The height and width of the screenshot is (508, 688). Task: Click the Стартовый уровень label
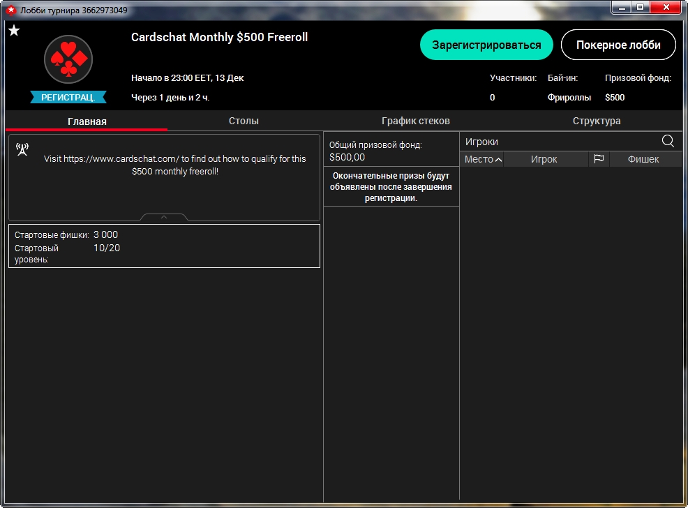36,253
